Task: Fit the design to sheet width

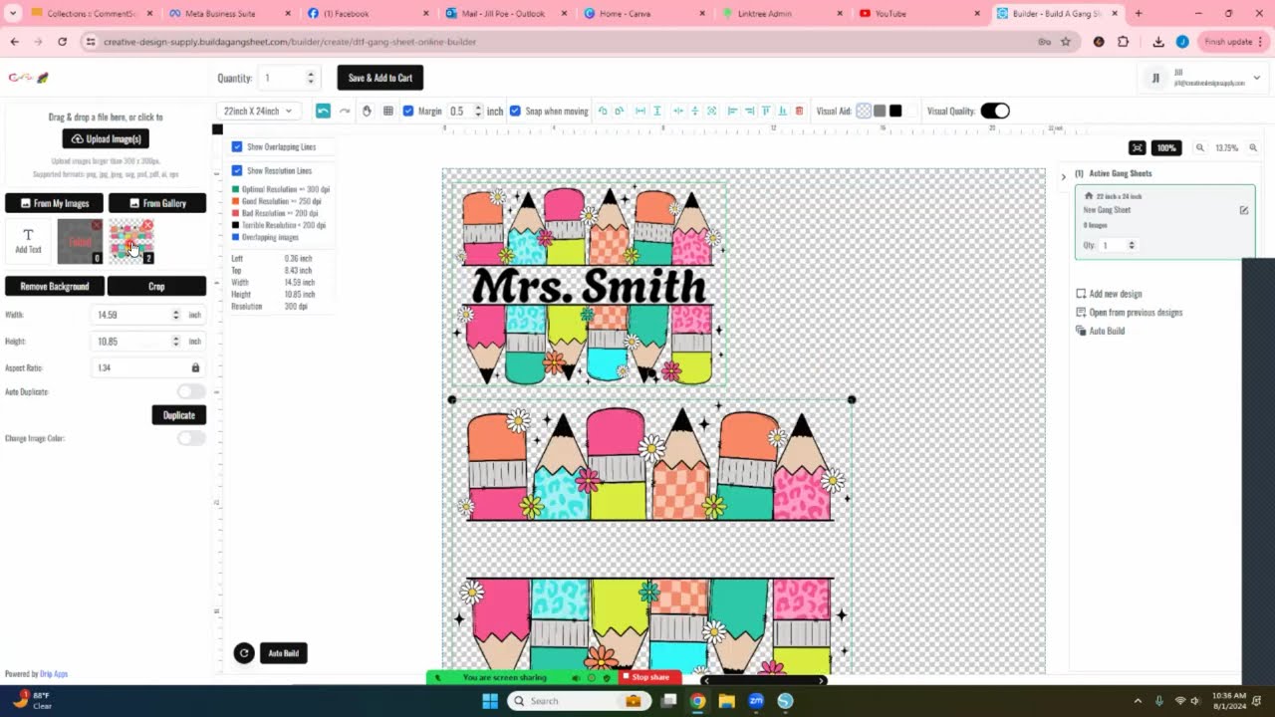Action: pos(640,111)
